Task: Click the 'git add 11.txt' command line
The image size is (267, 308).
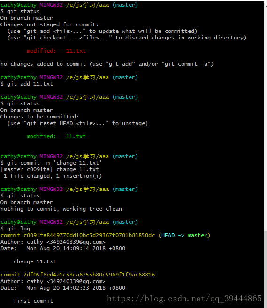Action: pos(27,84)
